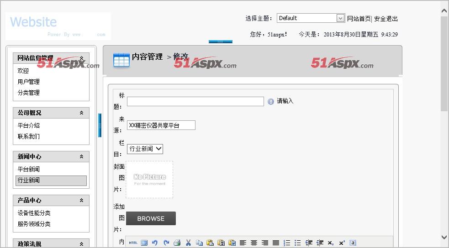Click the BROWSE upload button
The width and height of the screenshot is (449, 248).
click(151, 218)
